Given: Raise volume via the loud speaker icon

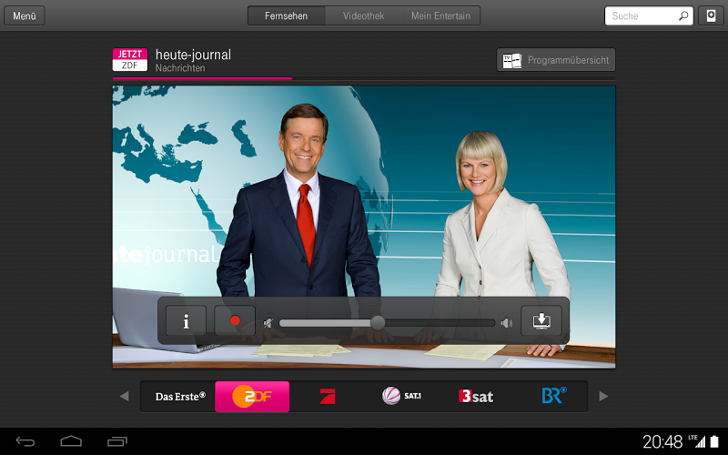Looking at the screenshot, I should tap(507, 323).
